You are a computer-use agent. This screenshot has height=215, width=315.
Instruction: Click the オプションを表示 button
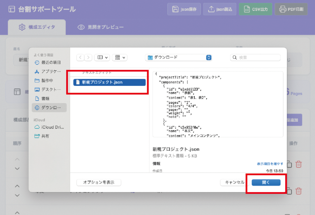[x=99, y=182]
